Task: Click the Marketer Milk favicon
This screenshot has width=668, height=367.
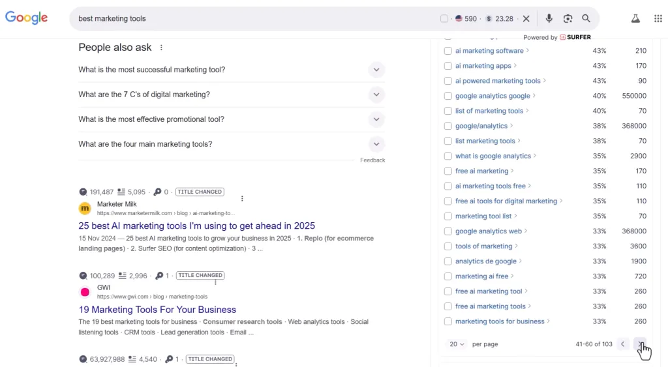Action: (x=85, y=208)
